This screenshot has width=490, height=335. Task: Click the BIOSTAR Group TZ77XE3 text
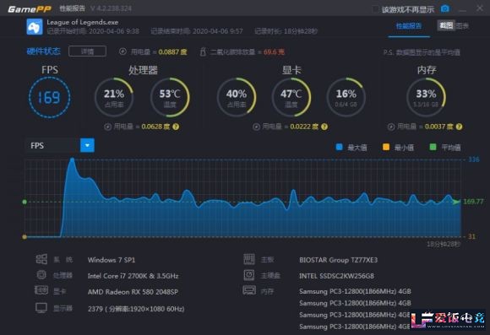pyautogui.click(x=339, y=260)
